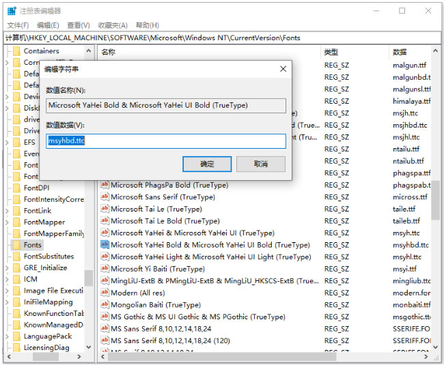The height and width of the screenshot is (365, 444).
Task: Select the FontIntensityCorrection key
Action: coord(54,199)
